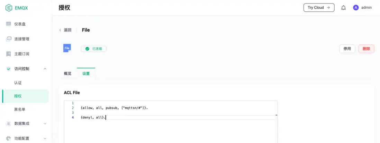Collapse the 访问控制 menu chevron
380x143 pixels.
(x=45, y=69)
